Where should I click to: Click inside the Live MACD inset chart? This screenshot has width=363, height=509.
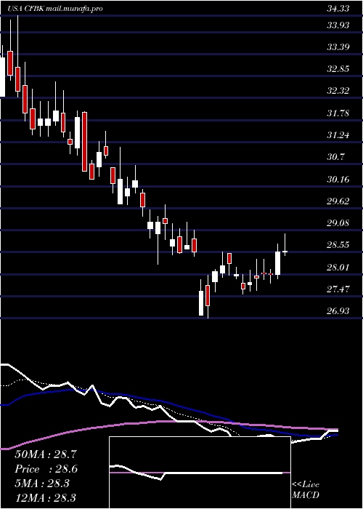[x=200, y=473]
